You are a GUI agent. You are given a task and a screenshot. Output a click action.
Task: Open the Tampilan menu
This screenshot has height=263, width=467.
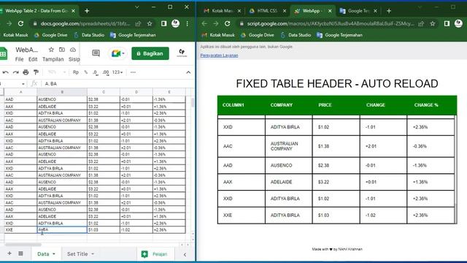coord(53,59)
